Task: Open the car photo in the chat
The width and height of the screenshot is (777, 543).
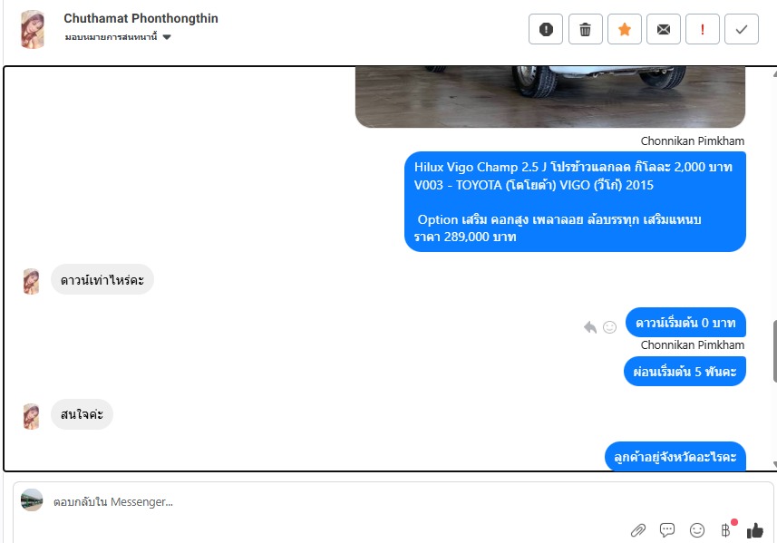Action: pos(550,97)
